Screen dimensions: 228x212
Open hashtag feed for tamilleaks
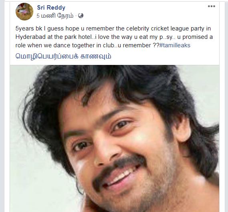point(175,45)
